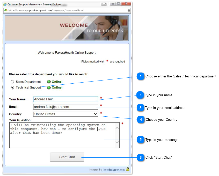Select the Technical Support radio button
This screenshot has width=219, height=176.
(12, 87)
